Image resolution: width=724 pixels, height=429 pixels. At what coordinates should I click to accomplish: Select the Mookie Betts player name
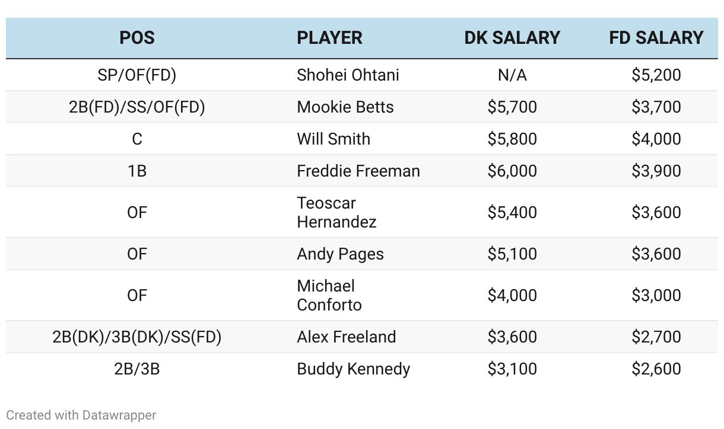345,107
